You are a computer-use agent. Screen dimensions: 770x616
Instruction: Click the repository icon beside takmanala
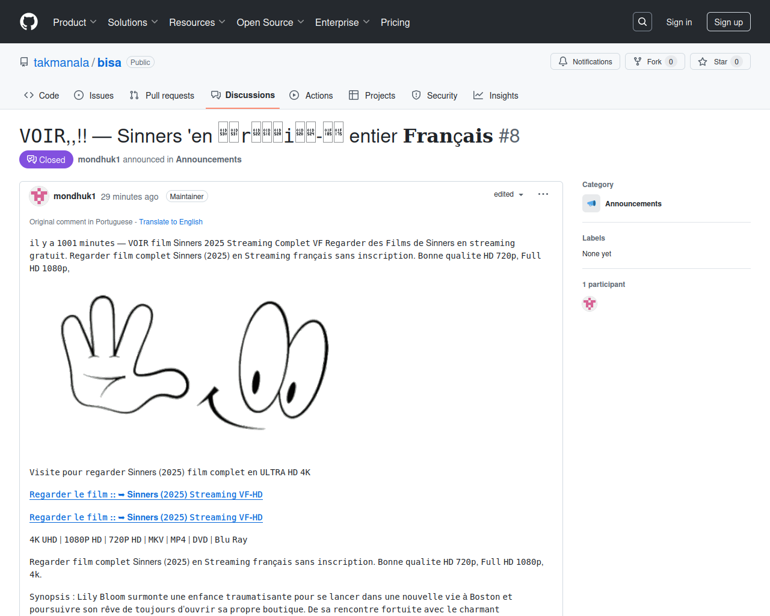click(24, 62)
